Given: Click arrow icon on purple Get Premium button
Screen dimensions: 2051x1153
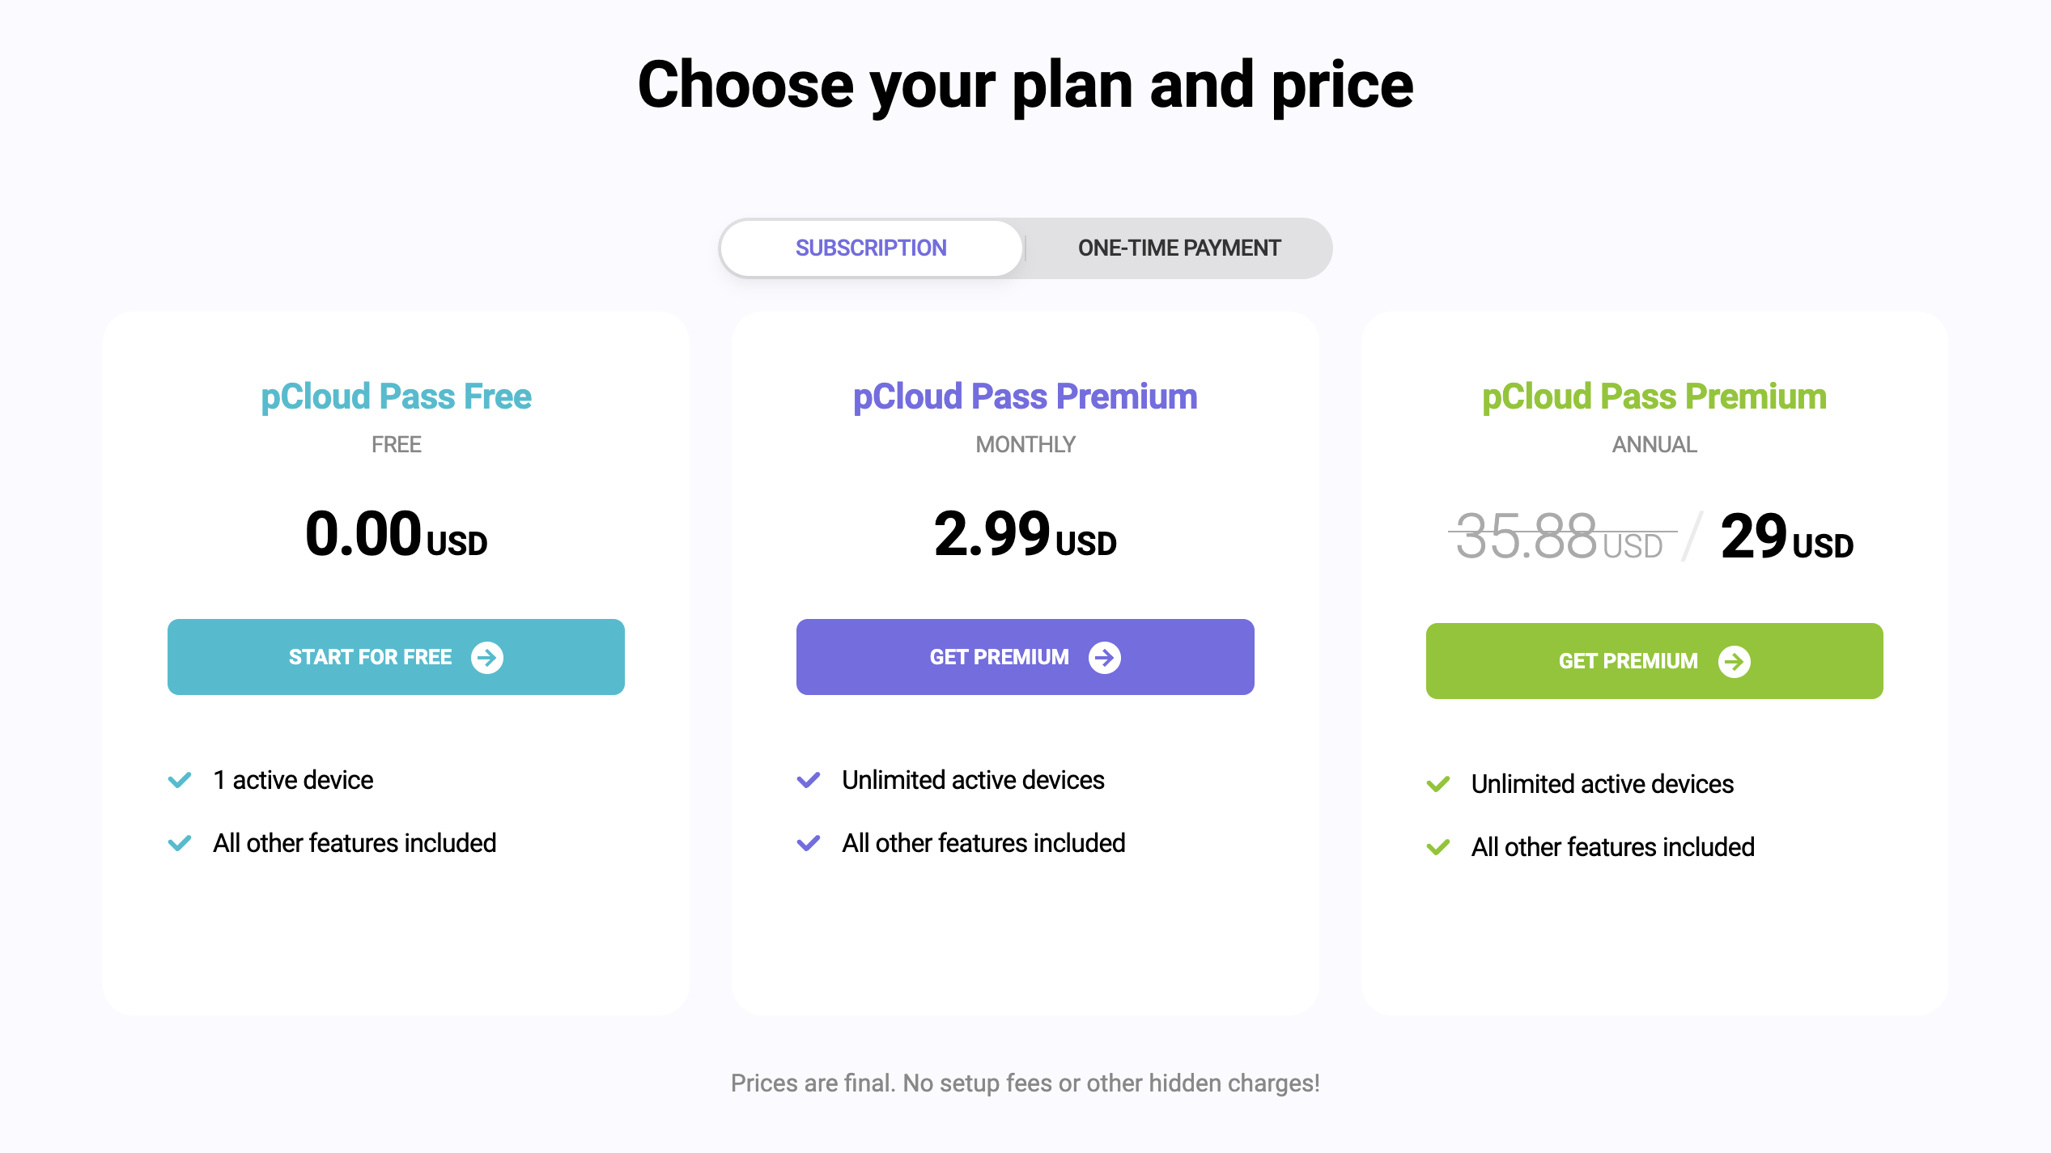Looking at the screenshot, I should click(1105, 657).
